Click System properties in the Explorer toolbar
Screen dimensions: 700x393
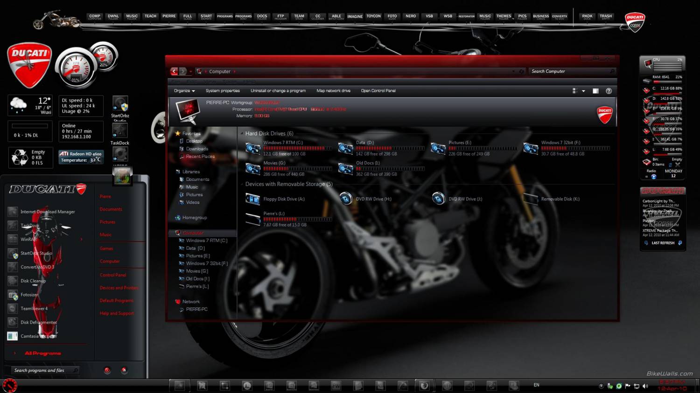coord(223,91)
